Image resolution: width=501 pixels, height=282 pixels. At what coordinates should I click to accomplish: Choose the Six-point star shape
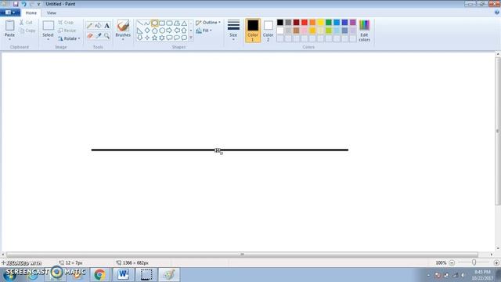(162, 38)
